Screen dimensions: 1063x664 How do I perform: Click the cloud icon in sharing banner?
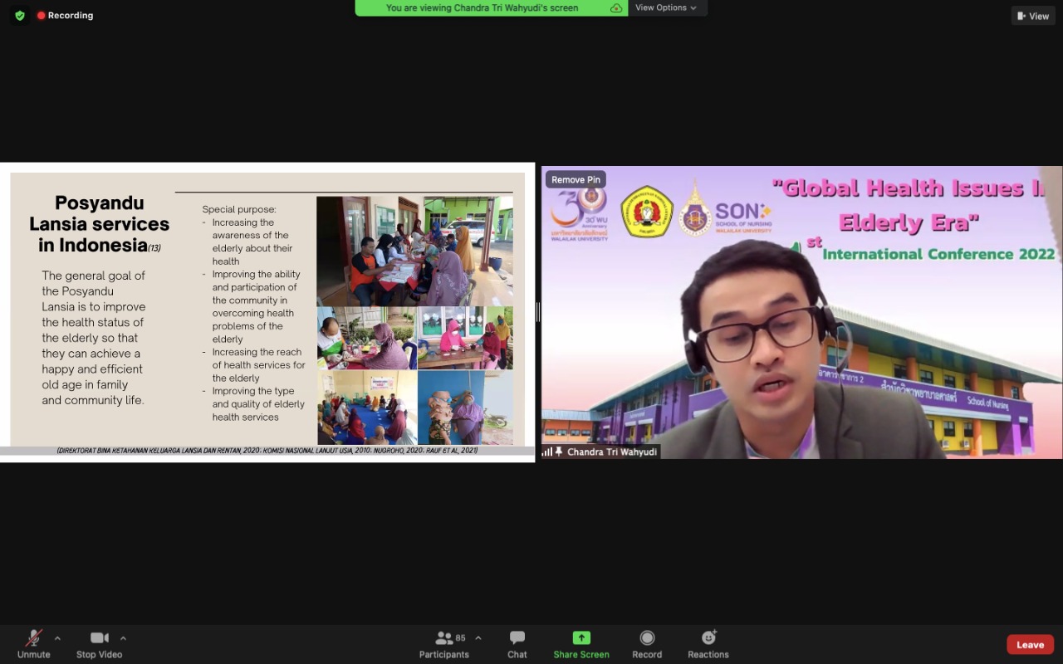click(616, 8)
